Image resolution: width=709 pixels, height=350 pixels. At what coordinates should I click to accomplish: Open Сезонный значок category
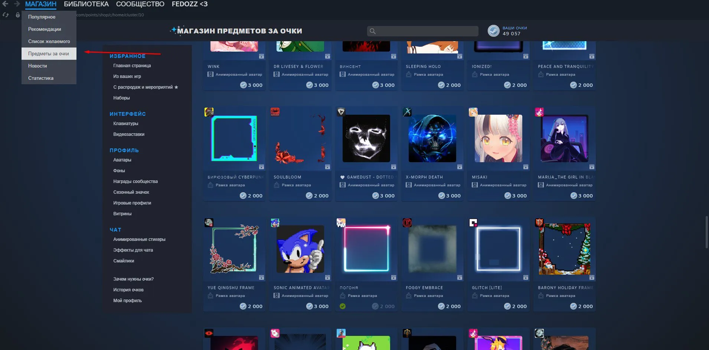[131, 192]
